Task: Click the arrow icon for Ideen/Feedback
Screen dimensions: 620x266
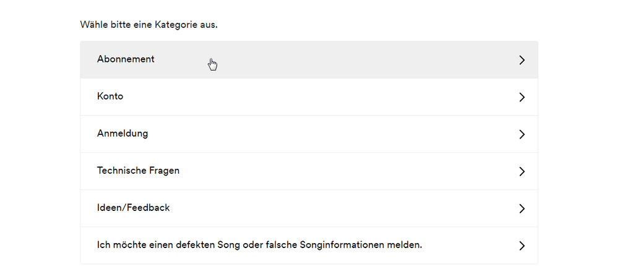Action: tap(522, 208)
